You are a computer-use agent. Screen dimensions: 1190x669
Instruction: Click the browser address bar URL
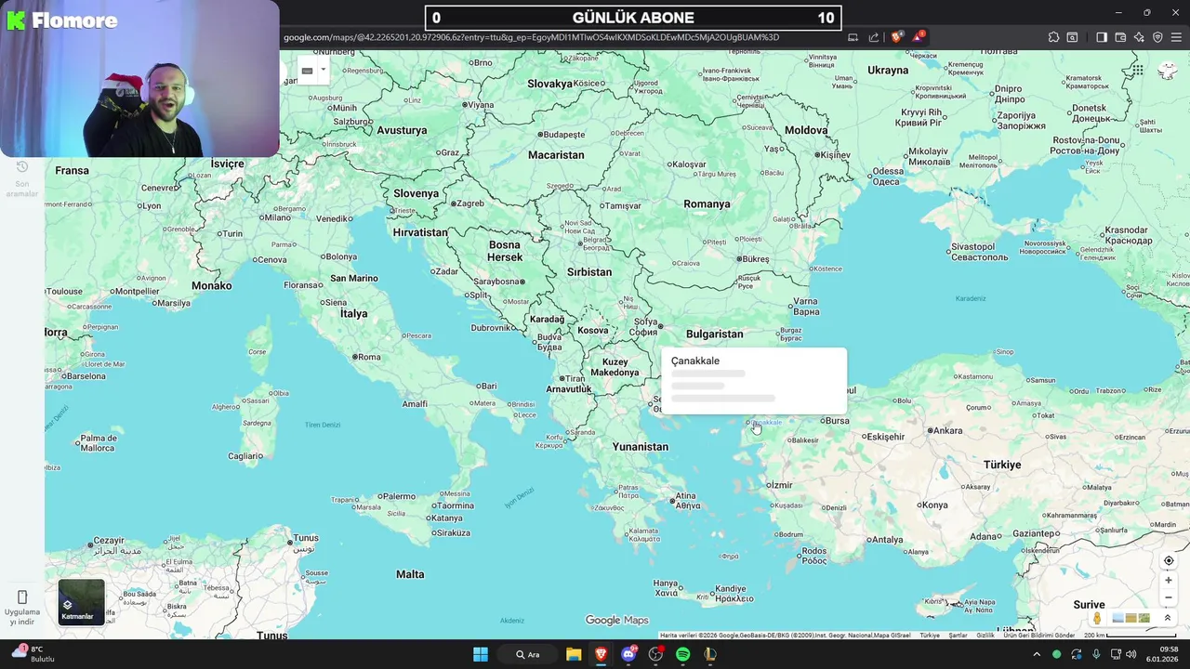[x=531, y=37]
